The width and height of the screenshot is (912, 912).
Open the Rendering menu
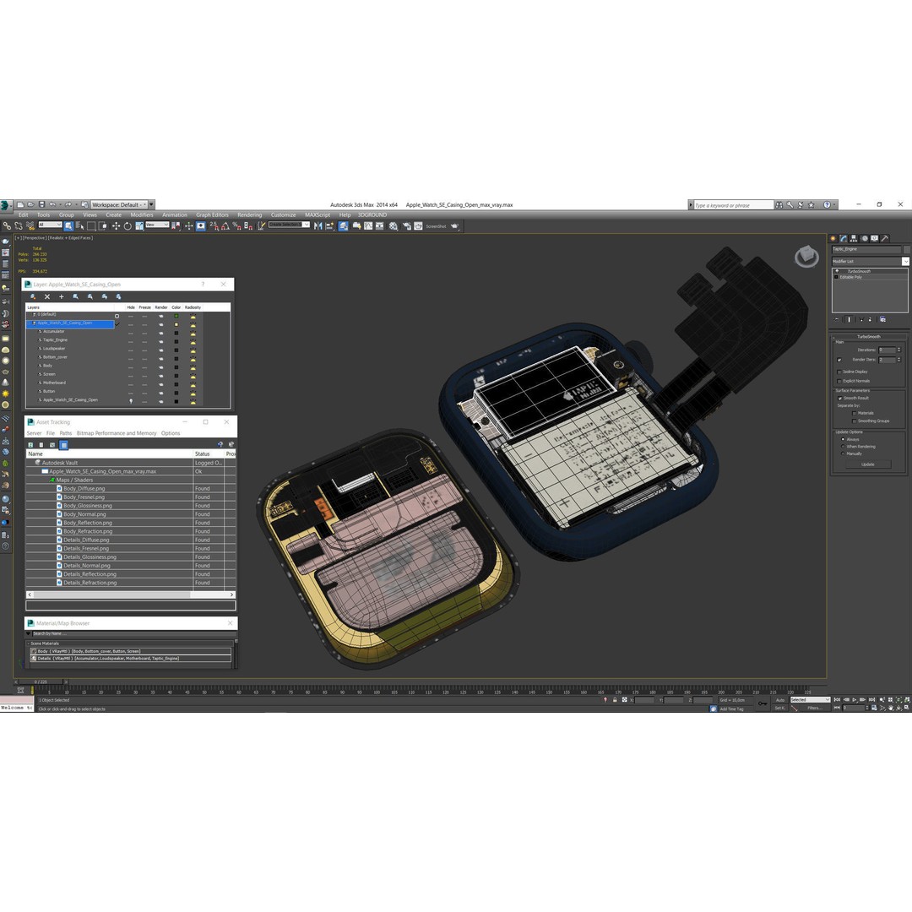point(249,214)
